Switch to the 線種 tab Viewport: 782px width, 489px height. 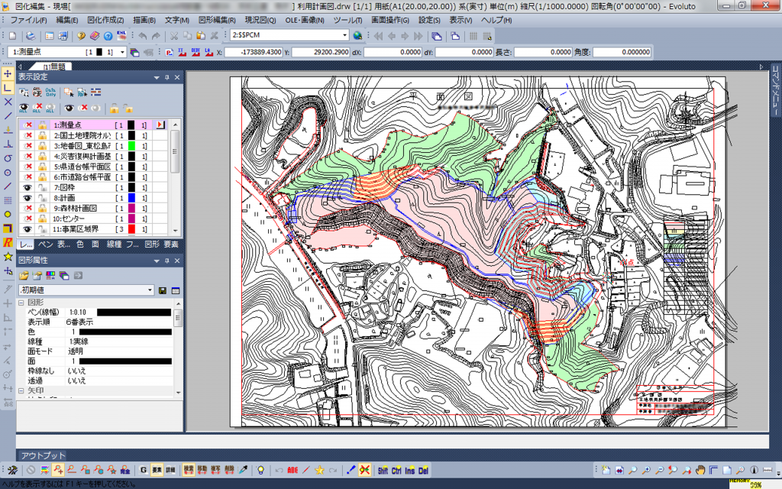pyautogui.click(x=113, y=244)
